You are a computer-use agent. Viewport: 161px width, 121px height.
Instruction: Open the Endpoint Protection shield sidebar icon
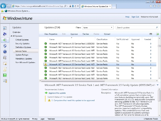click(5, 46)
